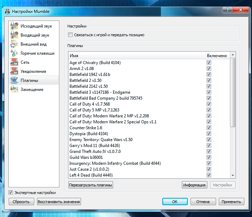Click Восстановить значения button
252x217 pixels.
point(59,202)
